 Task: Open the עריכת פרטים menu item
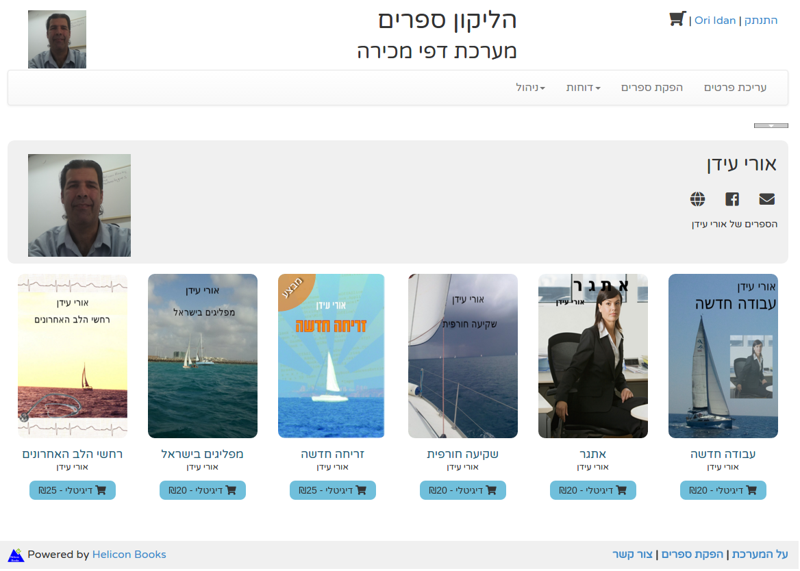[735, 88]
